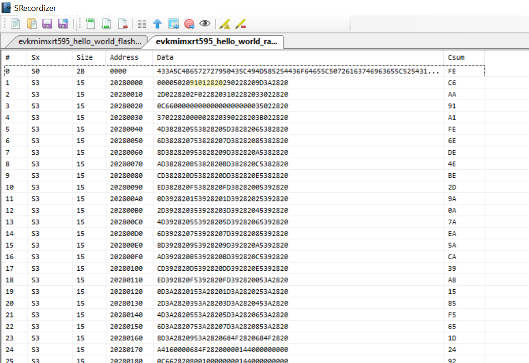Click the 'Csum' column header

464,57
